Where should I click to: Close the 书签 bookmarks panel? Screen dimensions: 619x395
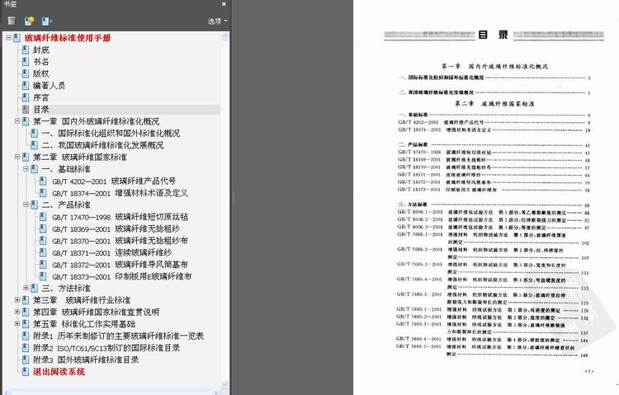pyautogui.click(x=224, y=4)
